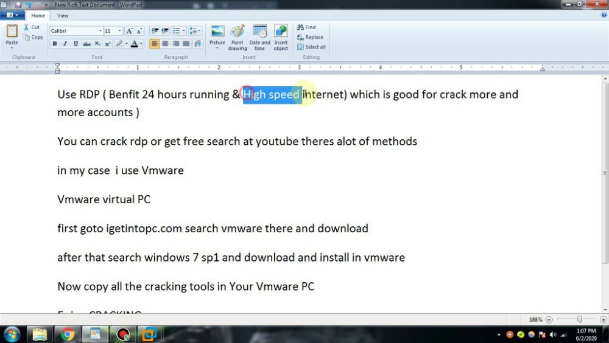The height and width of the screenshot is (343, 609).
Task: Align text left
Action: [x=155, y=43]
